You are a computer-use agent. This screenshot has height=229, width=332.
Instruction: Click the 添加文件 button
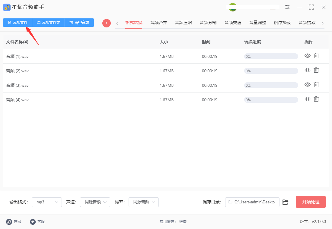(x=18, y=22)
